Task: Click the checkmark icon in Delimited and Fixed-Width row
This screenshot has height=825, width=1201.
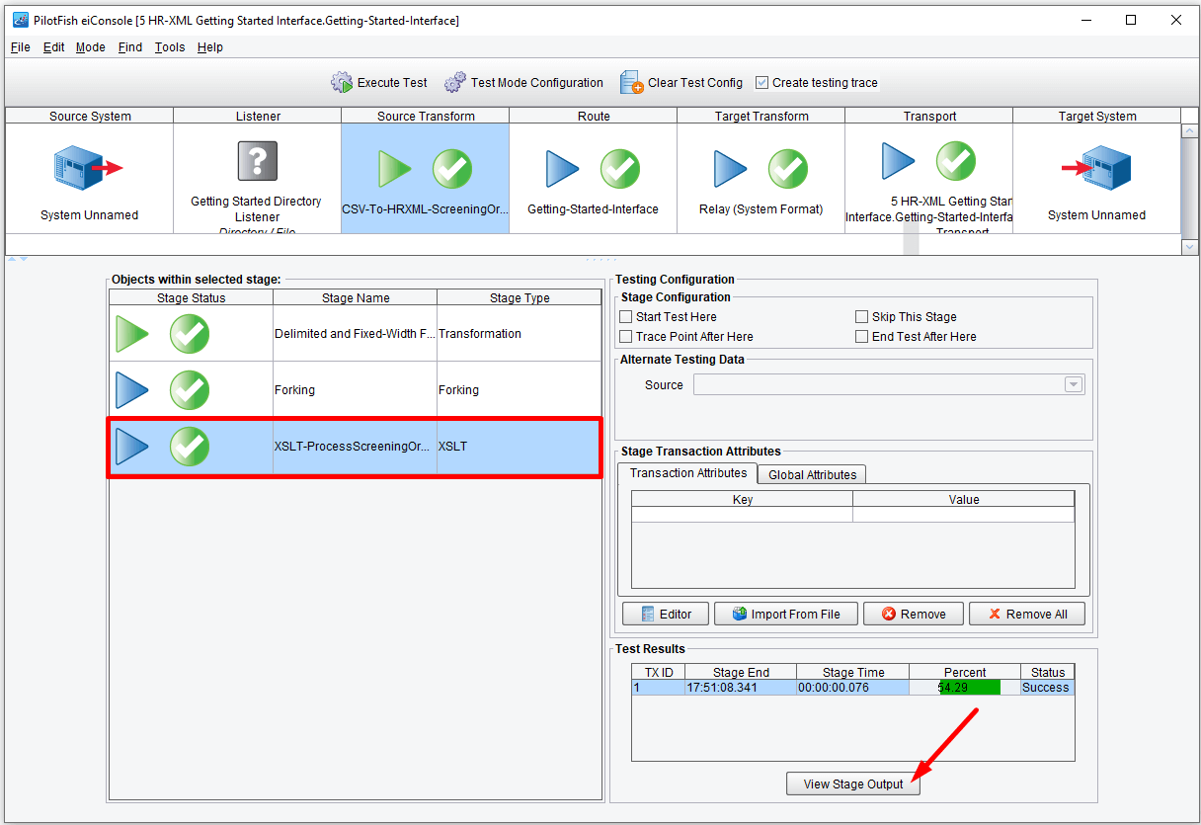Action: tap(190, 334)
